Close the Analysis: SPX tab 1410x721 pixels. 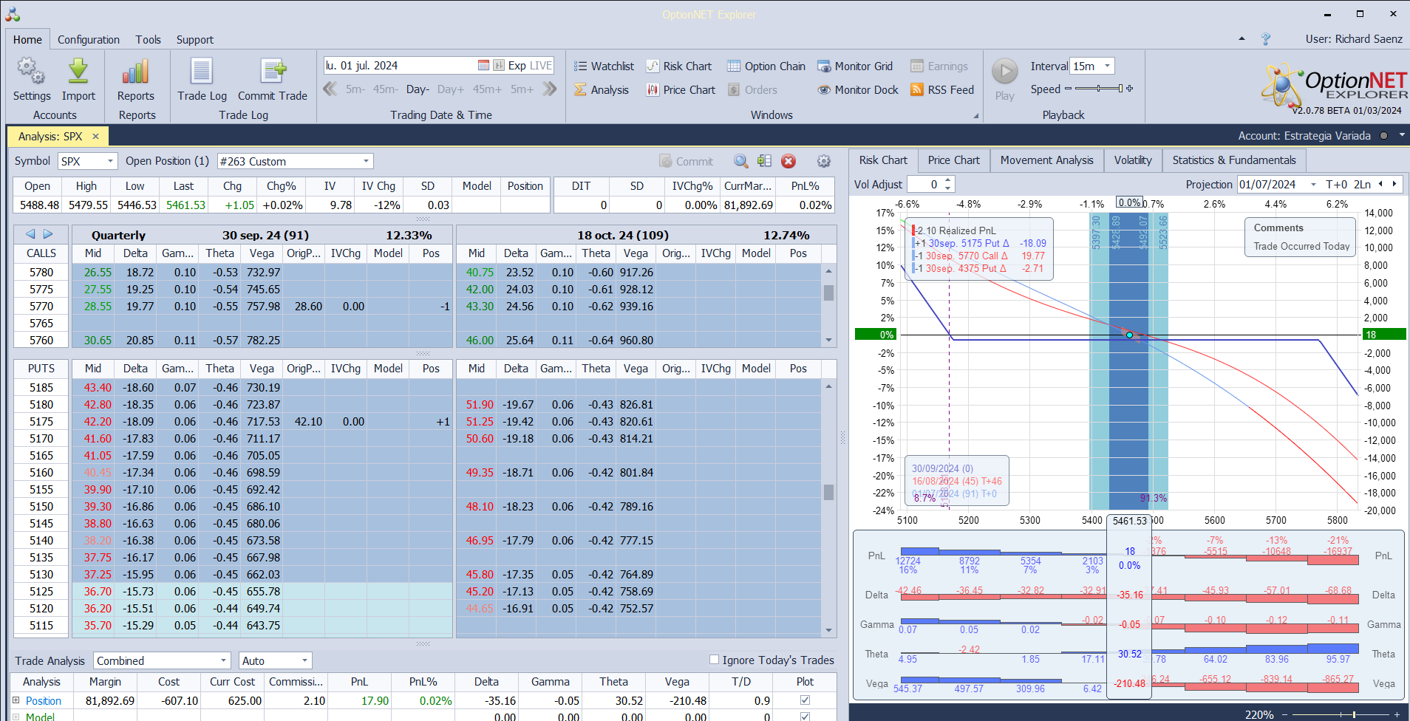point(95,136)
